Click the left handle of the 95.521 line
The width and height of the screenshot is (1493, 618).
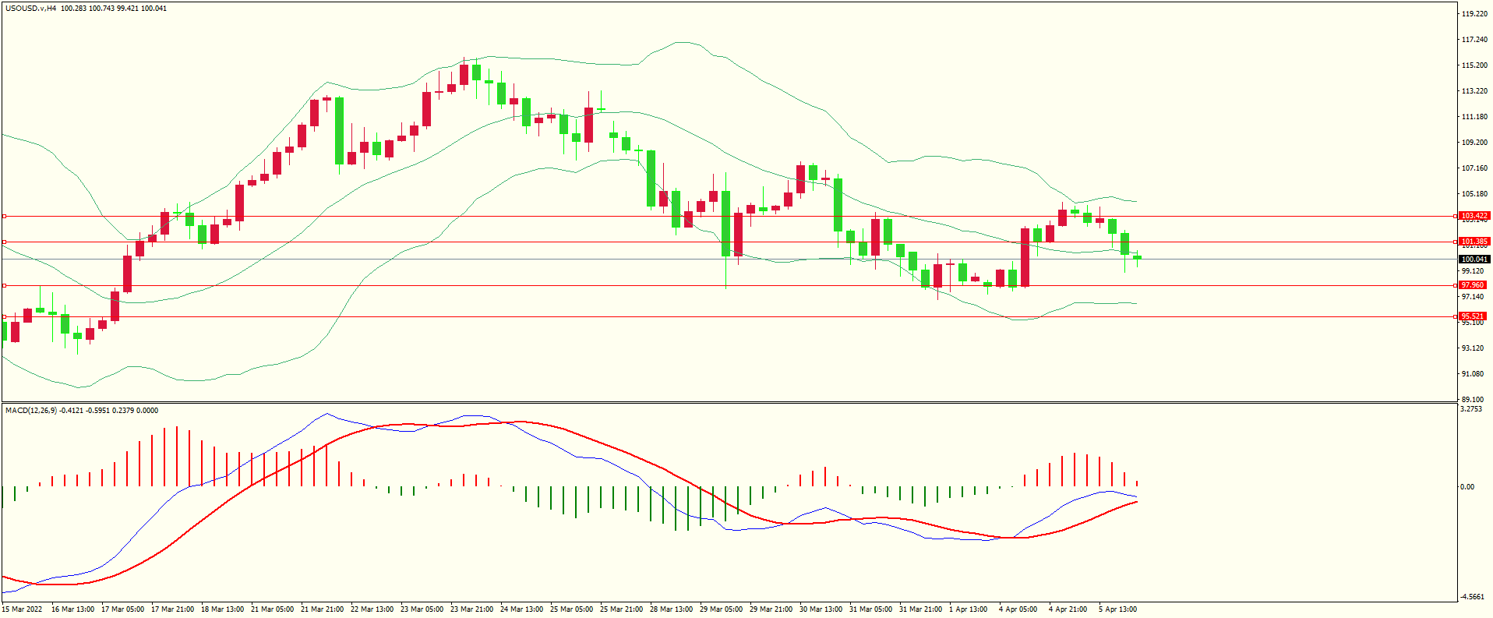coord(4,317)
